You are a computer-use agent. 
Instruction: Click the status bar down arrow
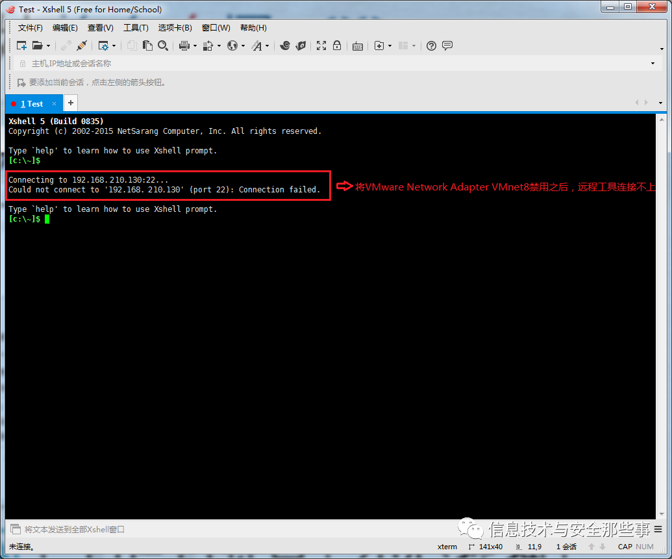(x=603, y=547)
